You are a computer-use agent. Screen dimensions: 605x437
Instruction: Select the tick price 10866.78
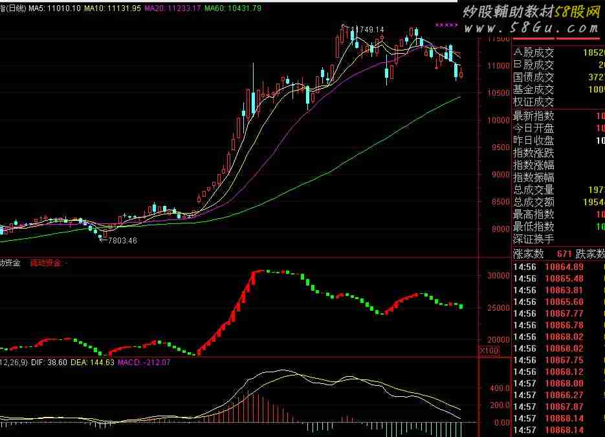[x=564, y=325]
